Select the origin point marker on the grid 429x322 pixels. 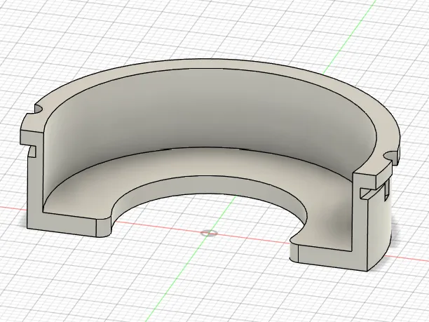pyautogui.click(x=210, y=233)
